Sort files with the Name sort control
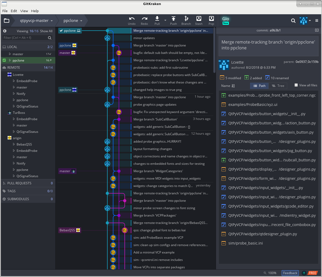This screenshot has height=277, width=322. [228, 86]
